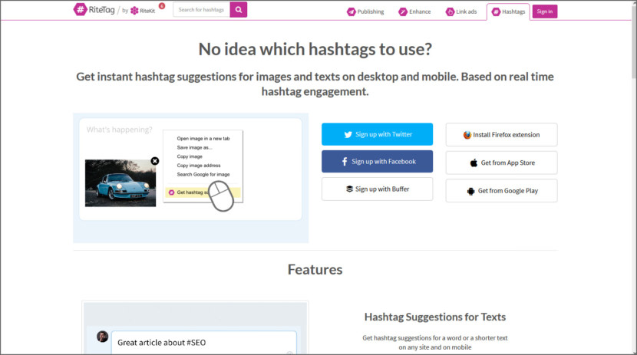Click the blue Porsche car thumbnail
The image size is (637, 355).
click(120, 183)
